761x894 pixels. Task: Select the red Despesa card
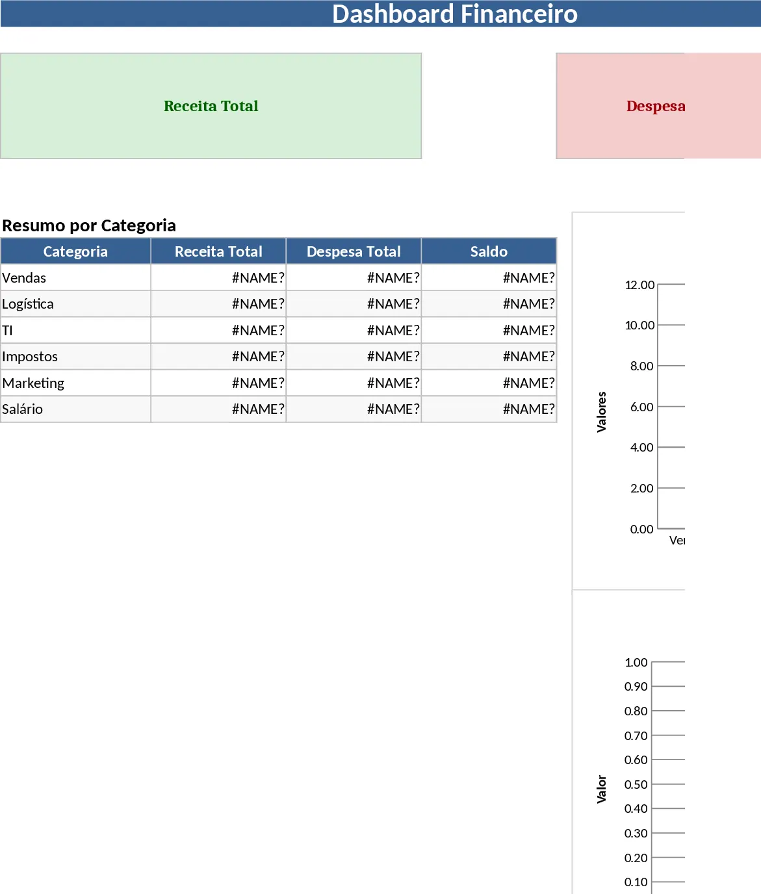pyautogui.click(x=658, y=106)
